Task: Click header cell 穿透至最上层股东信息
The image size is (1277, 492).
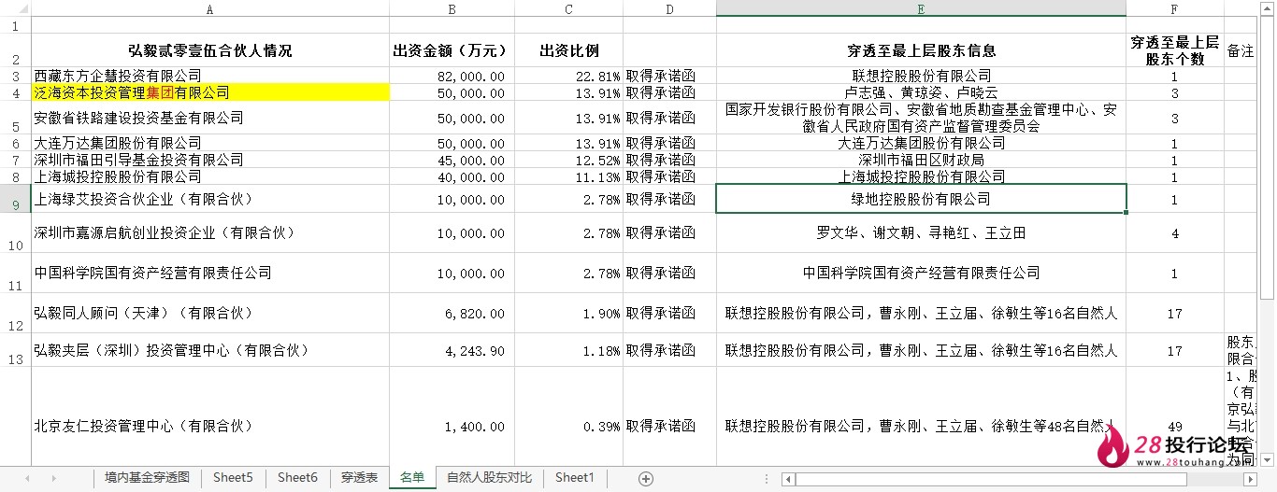Action: (921, 50)
